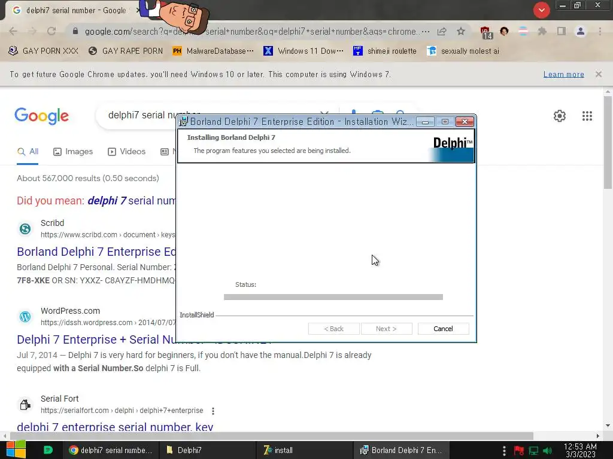Click the Scribd result favicon
613x459 pixels.
pos(25,229)
